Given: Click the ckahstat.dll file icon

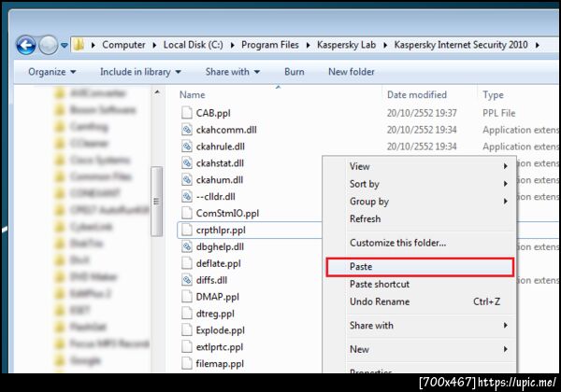Looking at the screenshot, I should 187,163.
